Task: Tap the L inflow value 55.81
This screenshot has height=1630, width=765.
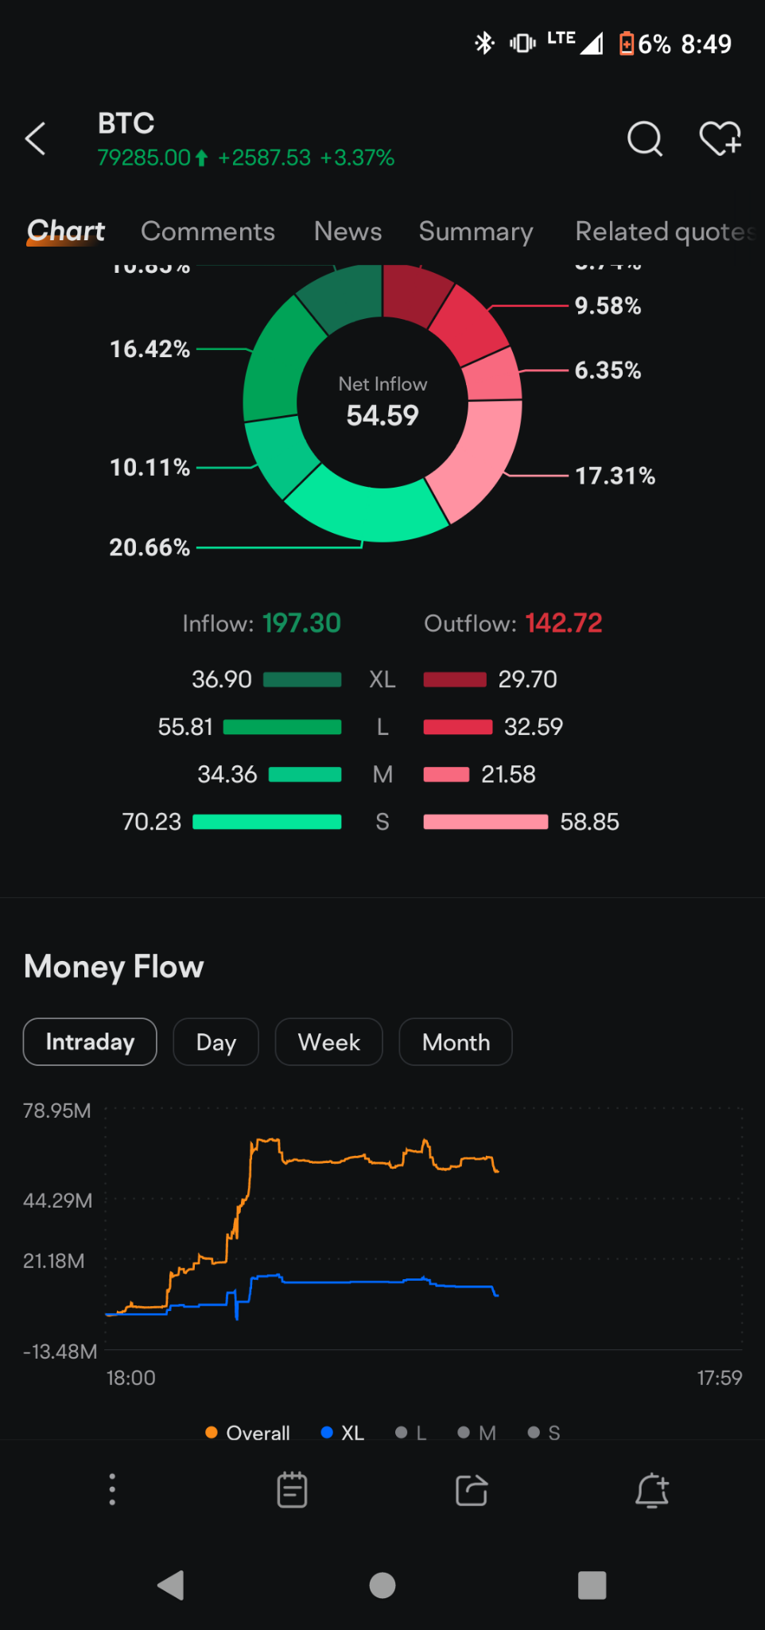Action: pyautogui.click(x=185, y=726)
